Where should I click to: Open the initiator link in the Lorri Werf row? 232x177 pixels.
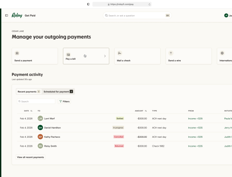(228, 119)
